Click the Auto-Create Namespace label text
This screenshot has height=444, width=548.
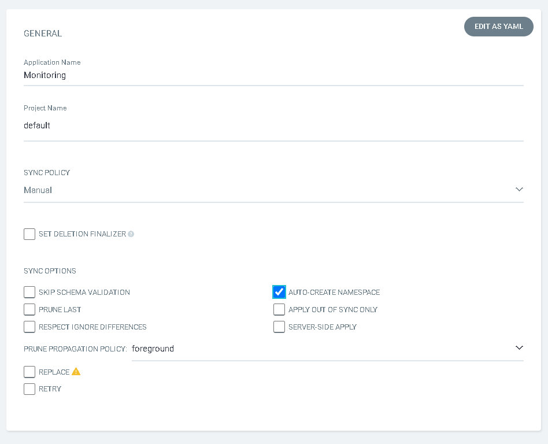tap(334, 293)
